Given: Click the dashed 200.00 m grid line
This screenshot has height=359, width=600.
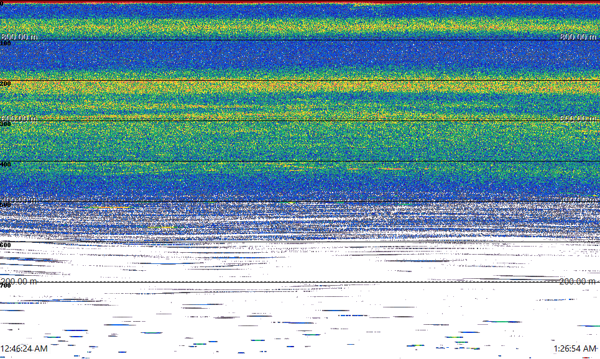Looking at the screenshot, I should coord(298,282).
